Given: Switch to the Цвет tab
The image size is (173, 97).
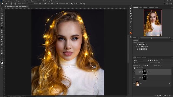Looking at the screenshot, I should 141,8.
